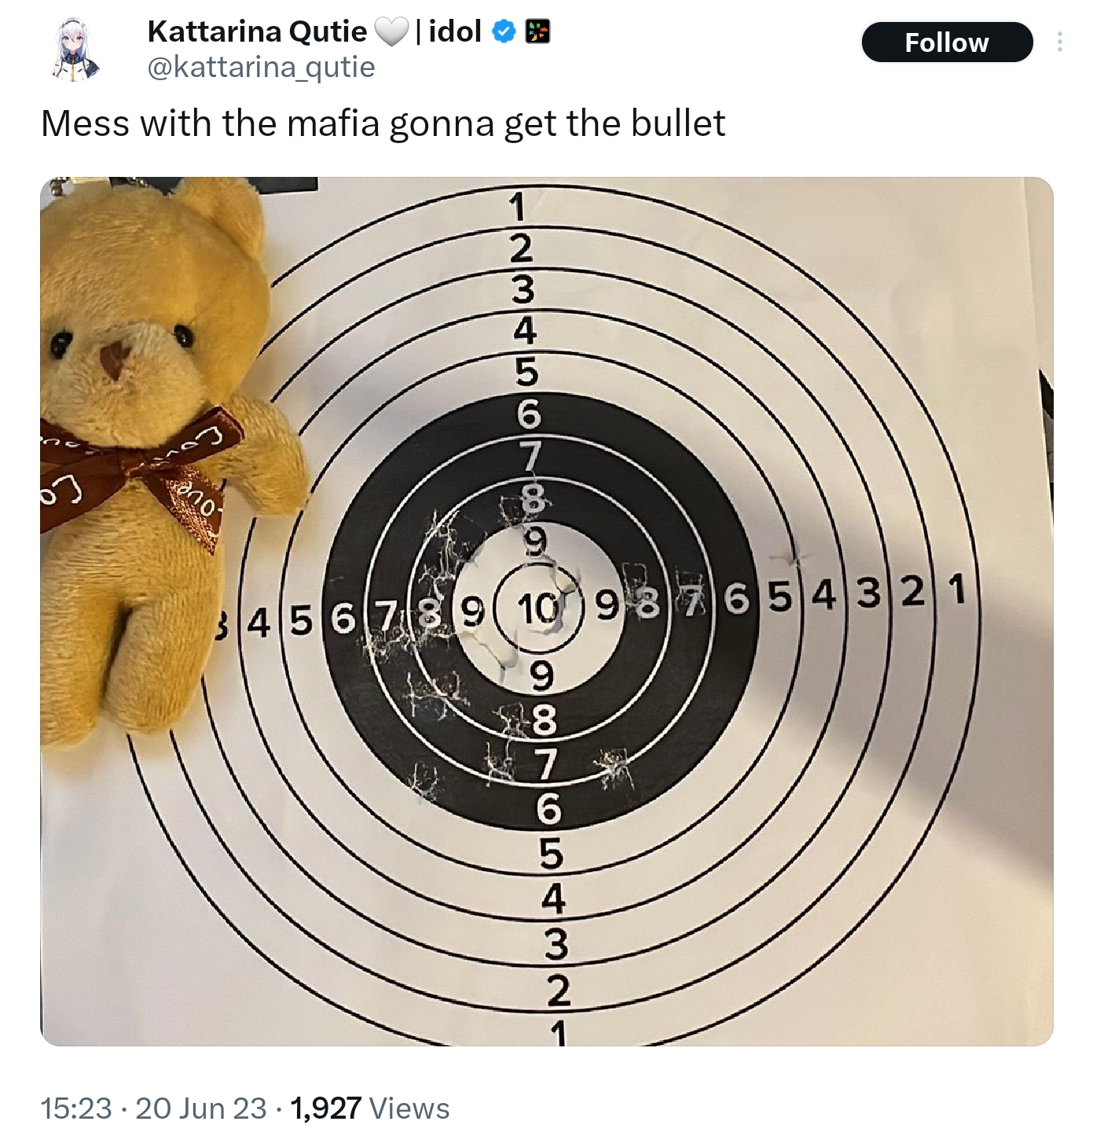
Task: Click the number 1 at target top
Action: (516, 206)
